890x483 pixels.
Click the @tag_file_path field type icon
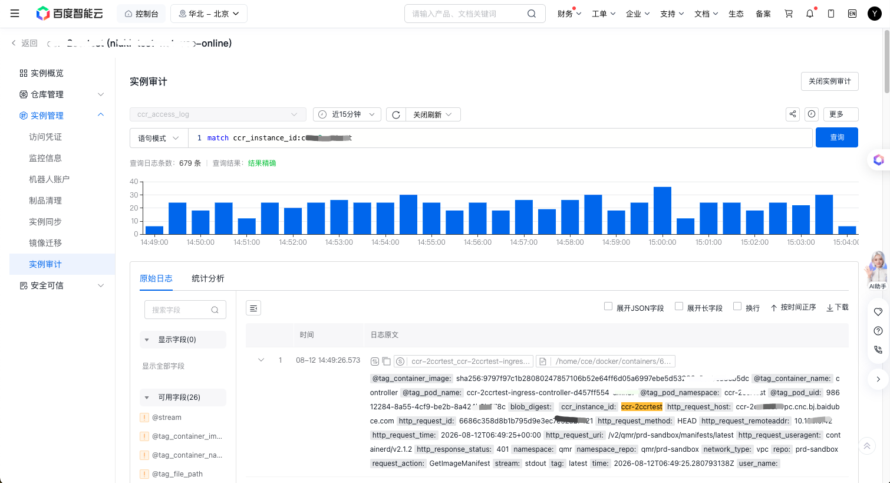pyautogui.click(x=144, y=474)
